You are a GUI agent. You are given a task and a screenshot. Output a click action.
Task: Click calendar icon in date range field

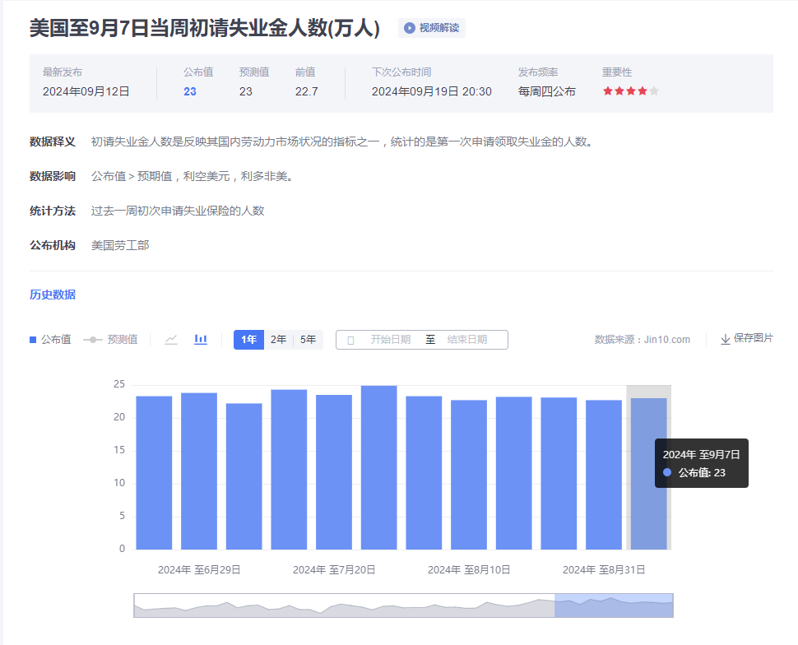click(x=351, y=340)
